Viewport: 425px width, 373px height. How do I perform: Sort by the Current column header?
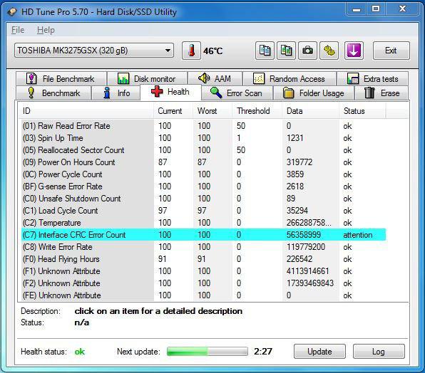(x=173, y=110)
